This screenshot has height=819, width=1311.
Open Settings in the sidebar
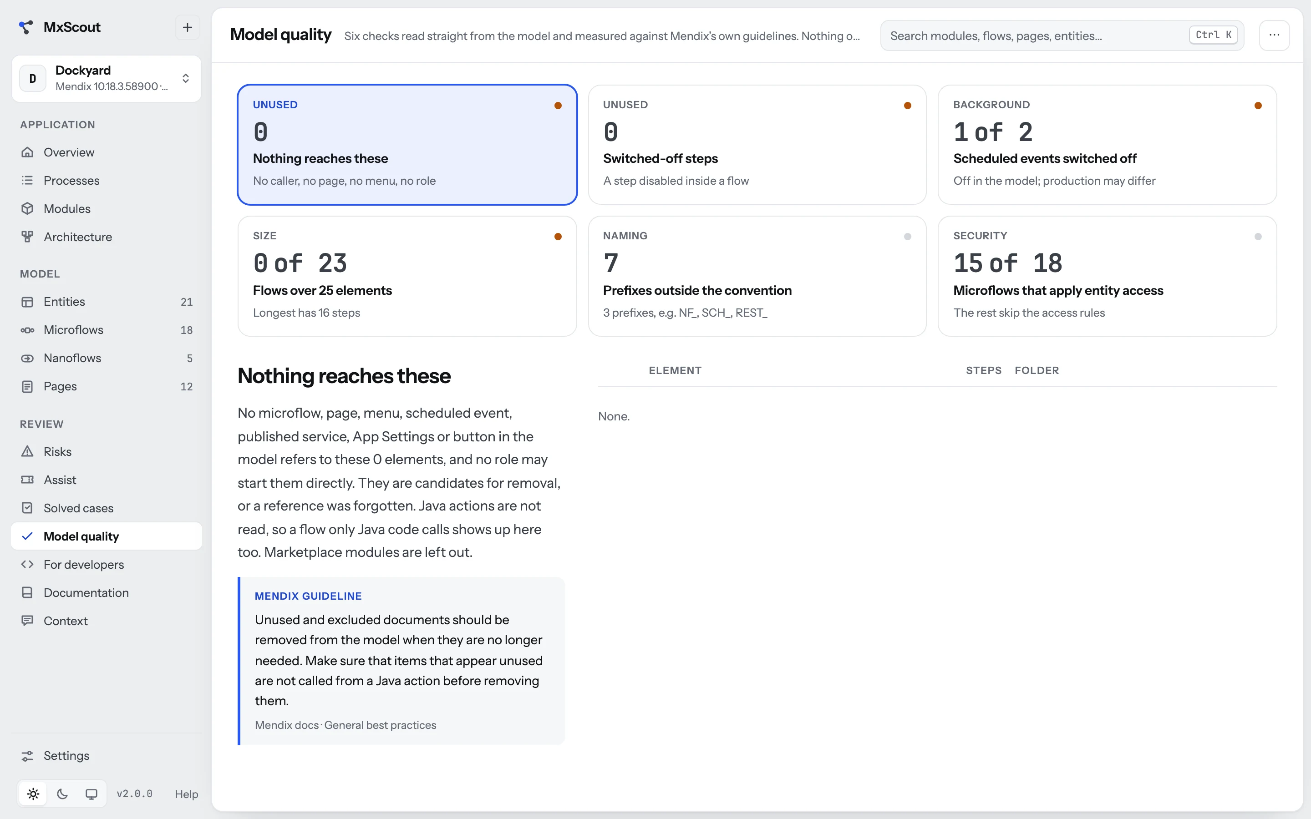(106, 756)
